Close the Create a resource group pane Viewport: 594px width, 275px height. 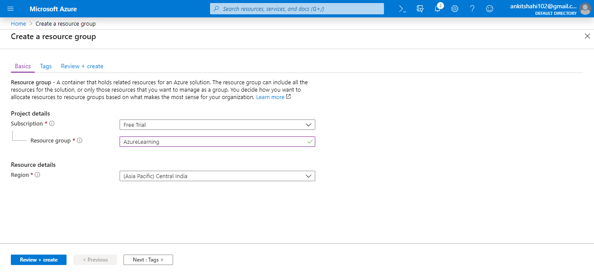(x=587, y=36)
